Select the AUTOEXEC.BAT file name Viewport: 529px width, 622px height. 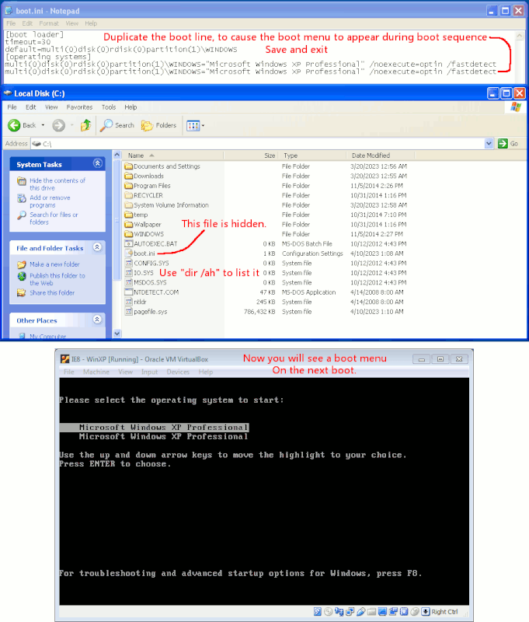155,244
